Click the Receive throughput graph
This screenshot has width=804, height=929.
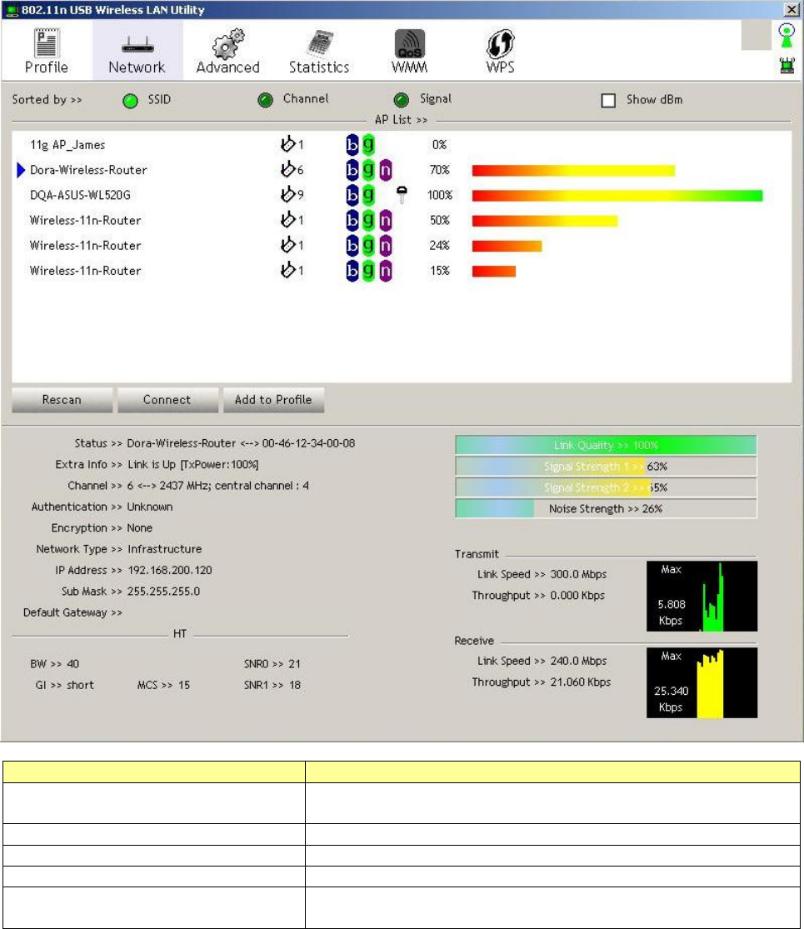coord(702,682)
